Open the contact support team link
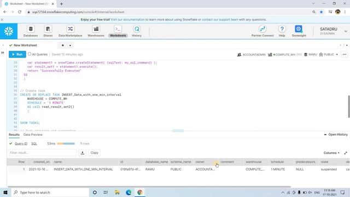Image resolution: width=350 pixels, height=197 pixels. coord(220,20)
